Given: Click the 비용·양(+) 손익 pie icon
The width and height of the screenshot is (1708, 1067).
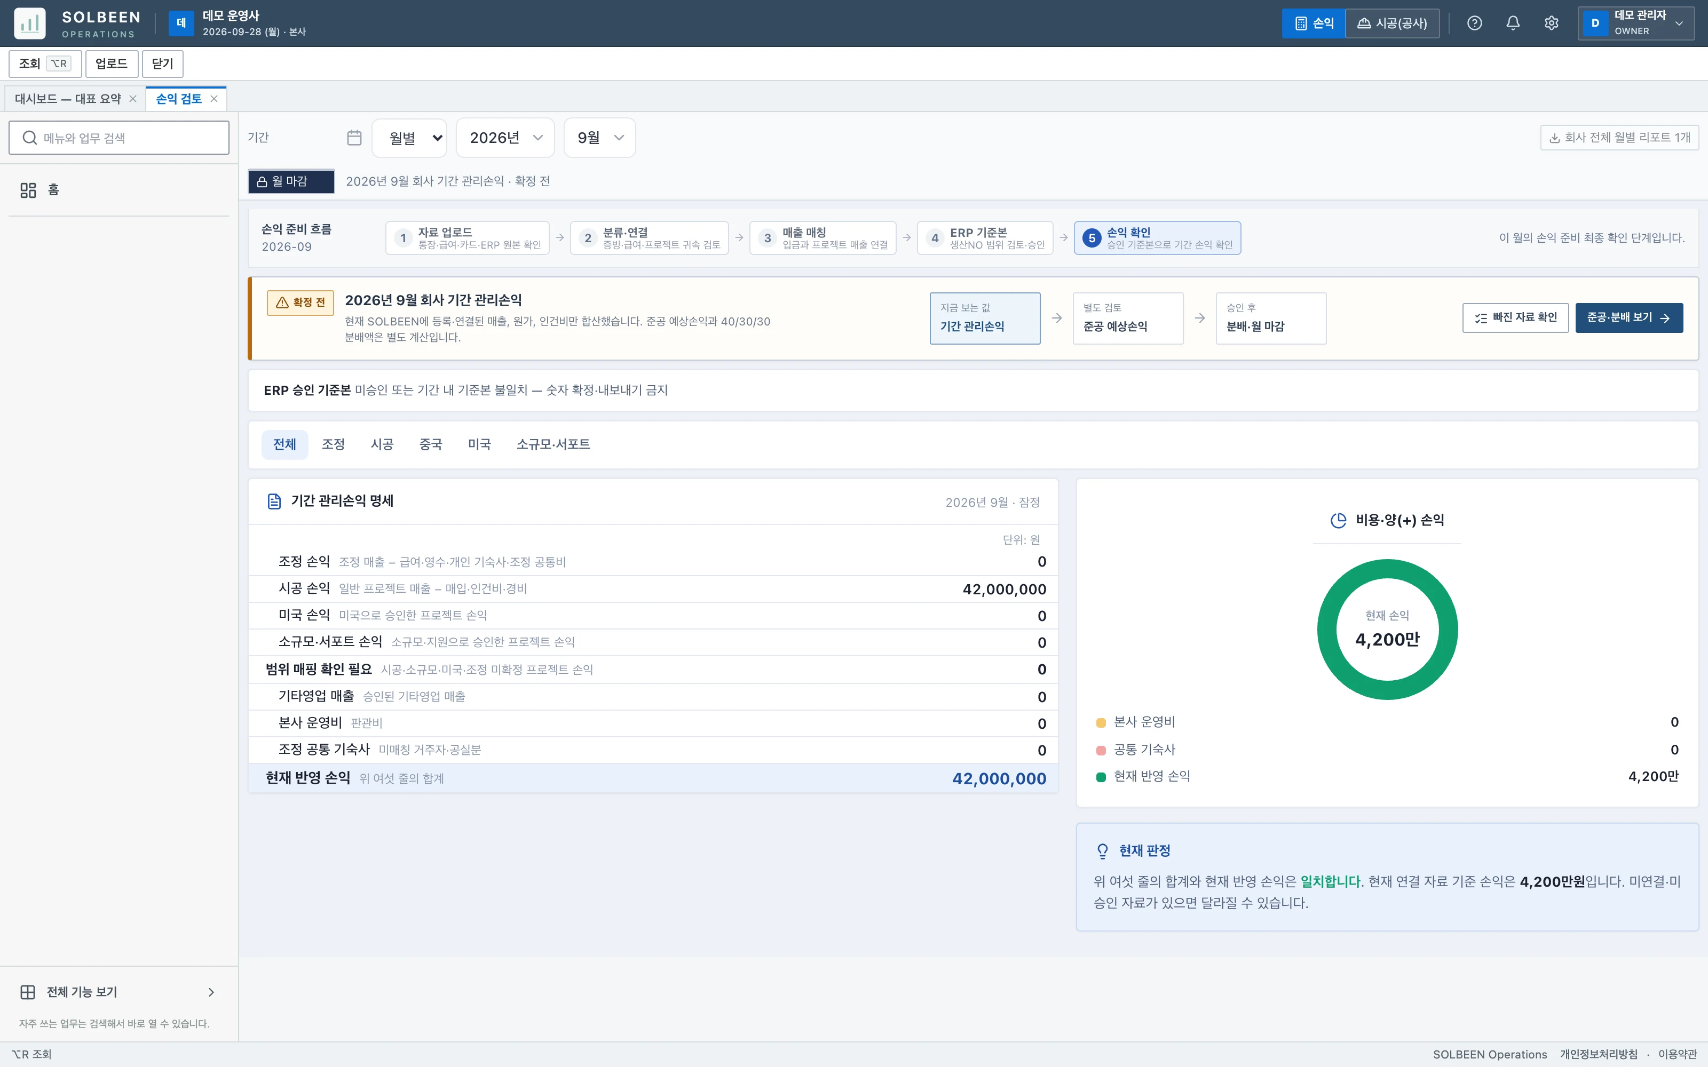Looking at the screenshot, I should coord(1338,520).
